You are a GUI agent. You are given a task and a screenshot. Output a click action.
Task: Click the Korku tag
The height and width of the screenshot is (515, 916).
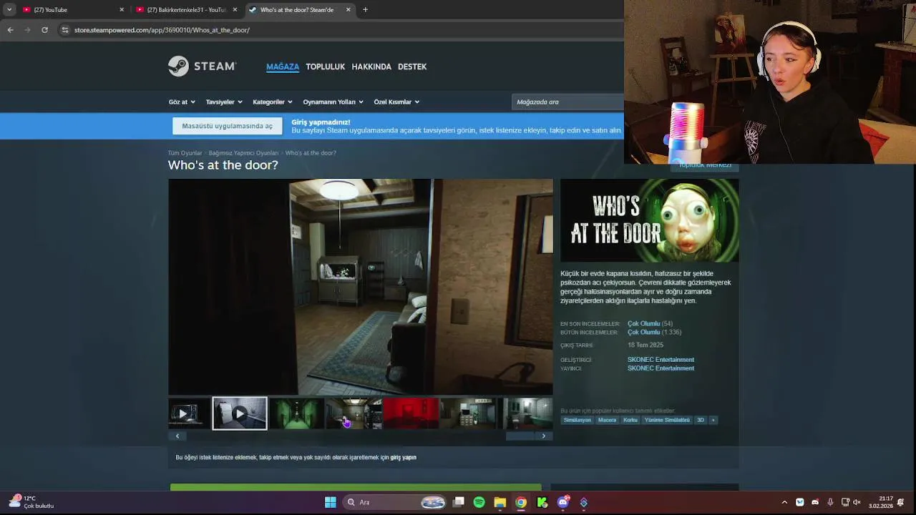pos(630,420)
